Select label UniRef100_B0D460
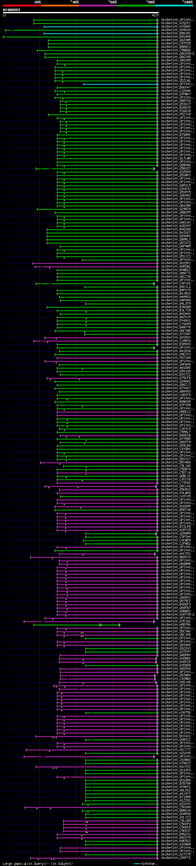196x866 pixels. click(x=176, y=314)
